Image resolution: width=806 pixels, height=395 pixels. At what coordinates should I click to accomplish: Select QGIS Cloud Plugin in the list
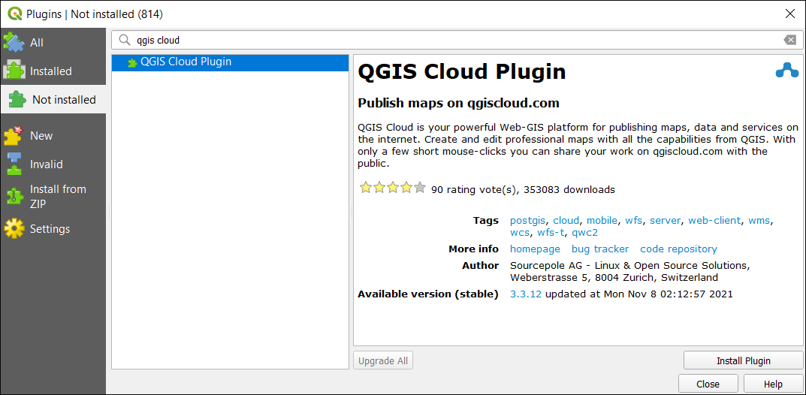click(231, 62)
